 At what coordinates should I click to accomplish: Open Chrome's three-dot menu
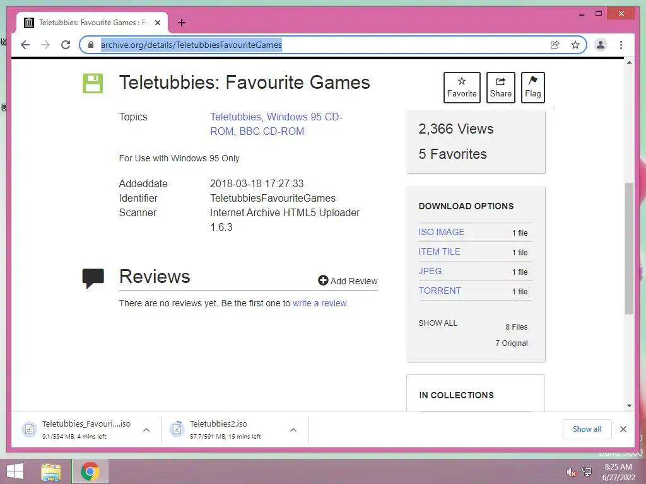click(621, 45)
